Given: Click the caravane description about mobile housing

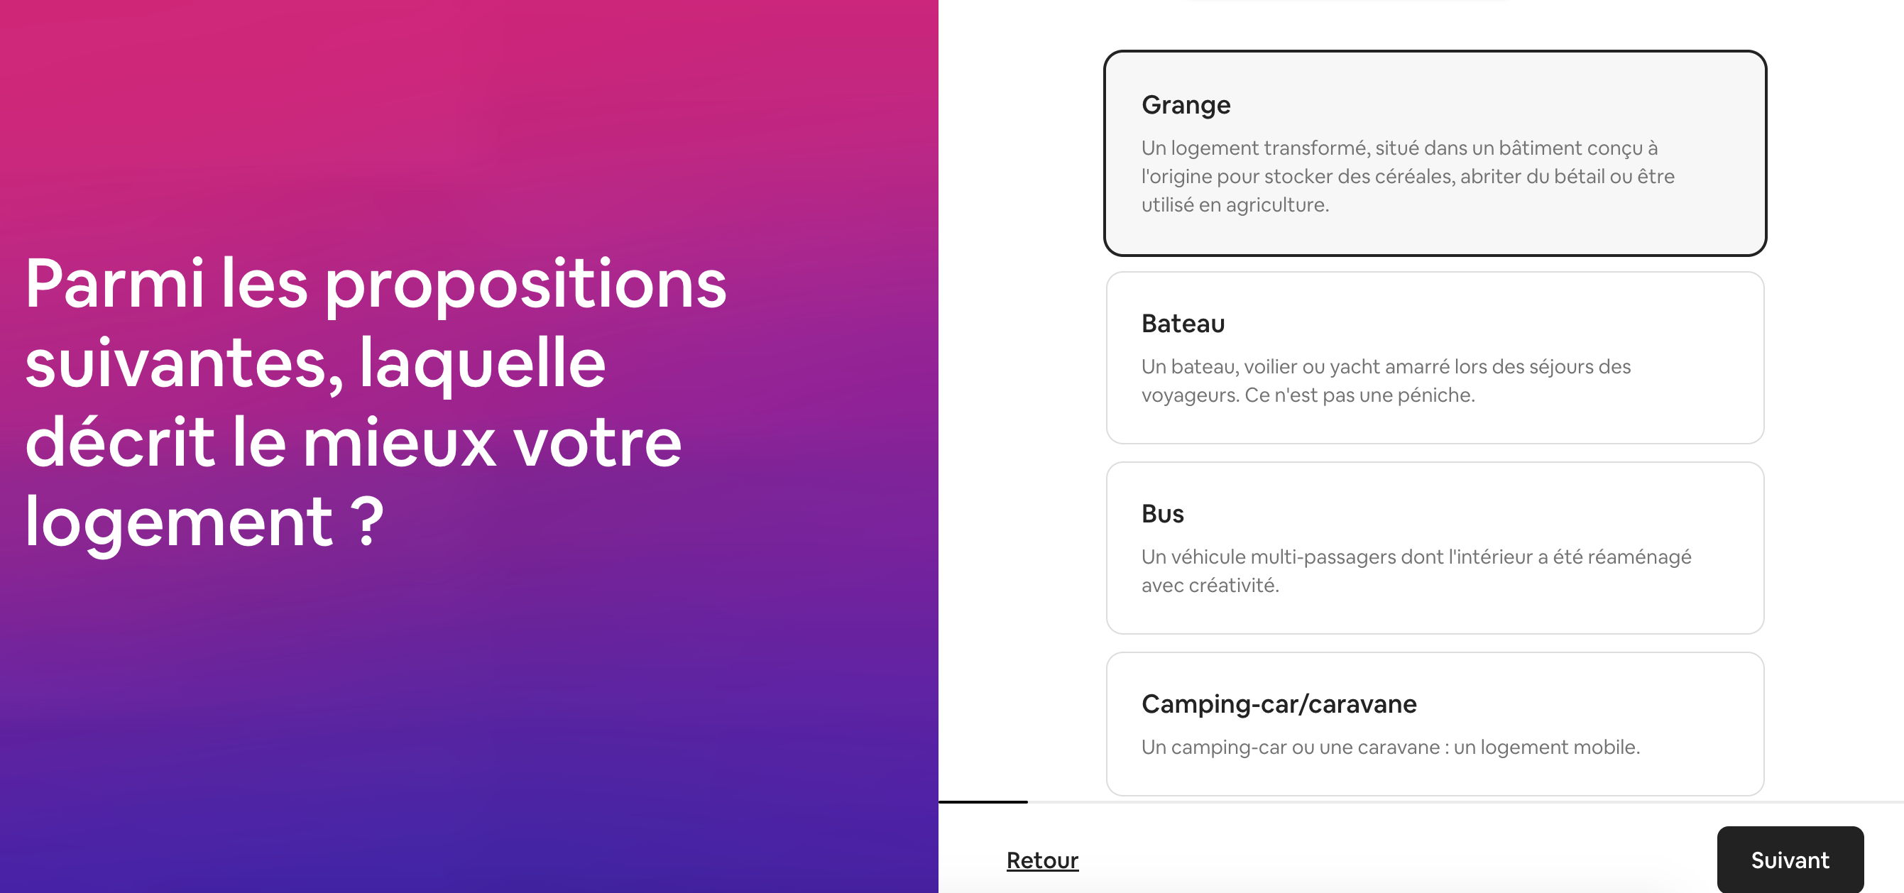Looking at the screenshot, I should pyautogui.click(x=1389, y=747).
